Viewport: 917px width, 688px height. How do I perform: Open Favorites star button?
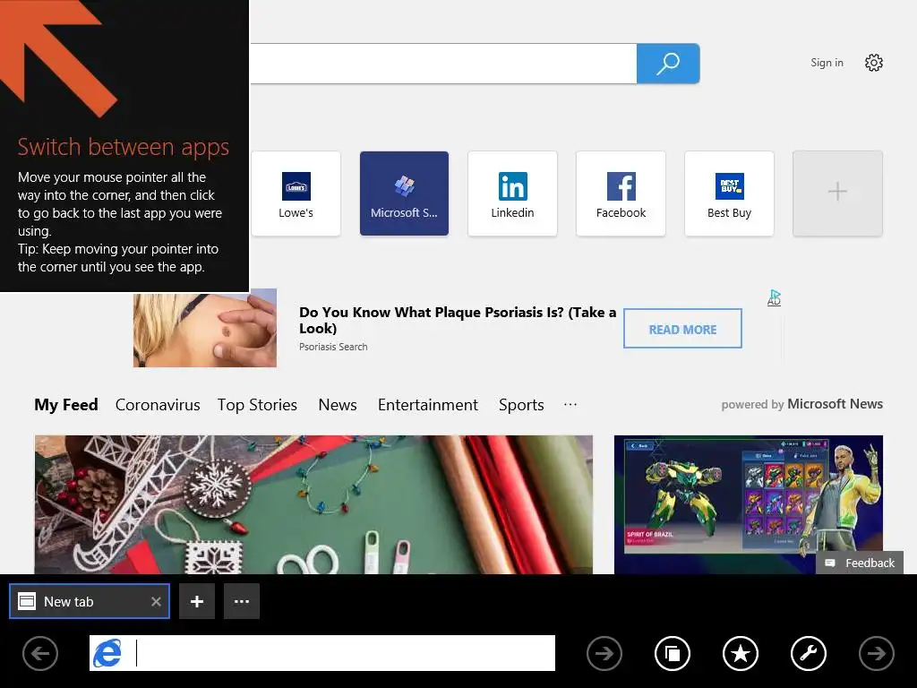(x=741, y=653)
